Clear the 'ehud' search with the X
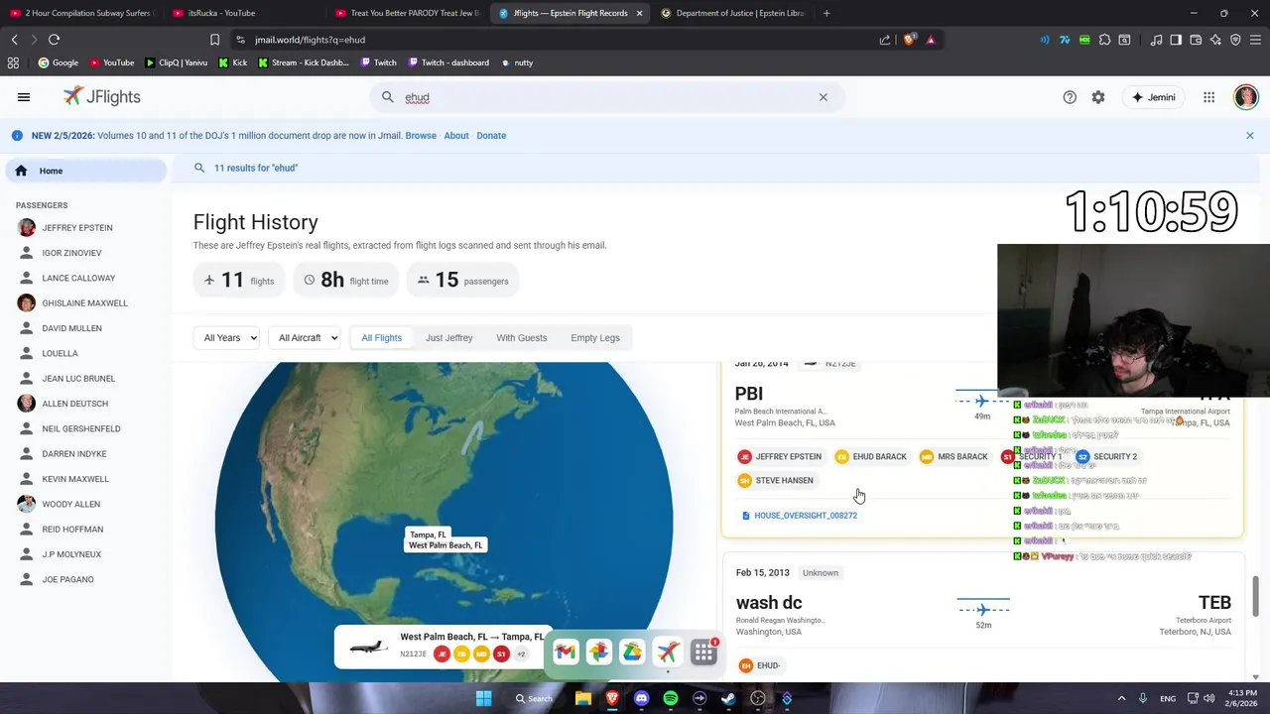 click(x=823, y=97)
